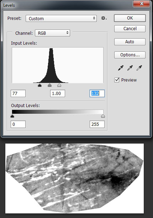This screenshot has width=153, height=218.
Task: Toggle the Preview checkbox
Action: pos(117,80)
